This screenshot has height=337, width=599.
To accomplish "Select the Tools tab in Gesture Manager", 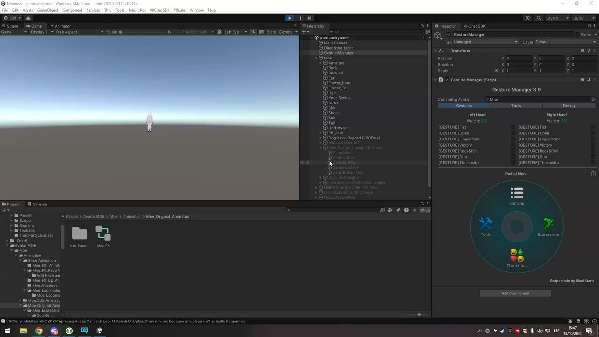I will click(x=516, y=105).
